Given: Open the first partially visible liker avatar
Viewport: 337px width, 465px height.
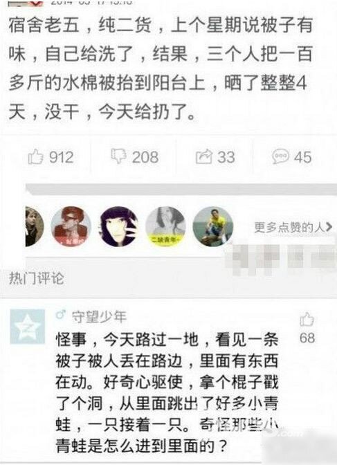Looking at the screenshot, I should [x=35, y=227].
